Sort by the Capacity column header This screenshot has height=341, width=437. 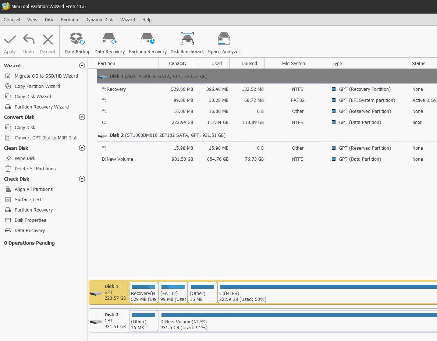(177, 64)
